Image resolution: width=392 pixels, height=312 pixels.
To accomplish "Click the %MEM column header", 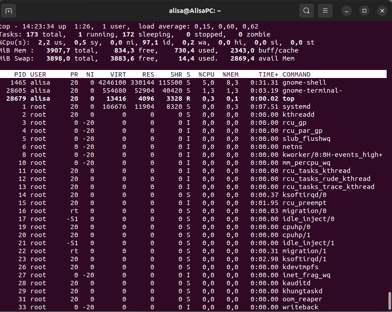I will point(230,74).
